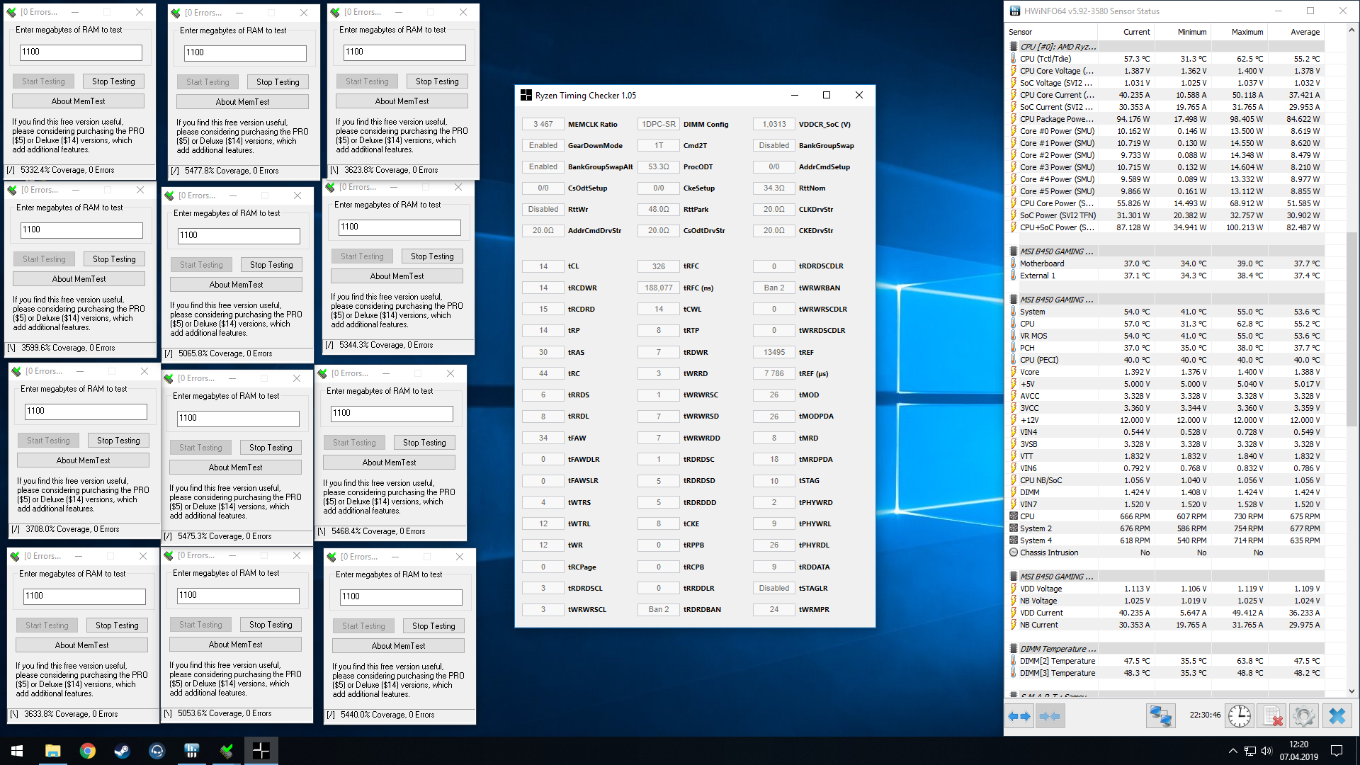The width and height of the screenshot is (1360, 765).
Task: Open HWiNFO sensor settings gear icon
Action: [x=1303, y=716]
